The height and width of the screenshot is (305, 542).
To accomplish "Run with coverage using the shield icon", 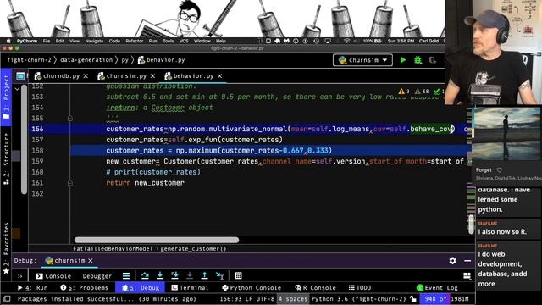I will (x=432, y=60).
